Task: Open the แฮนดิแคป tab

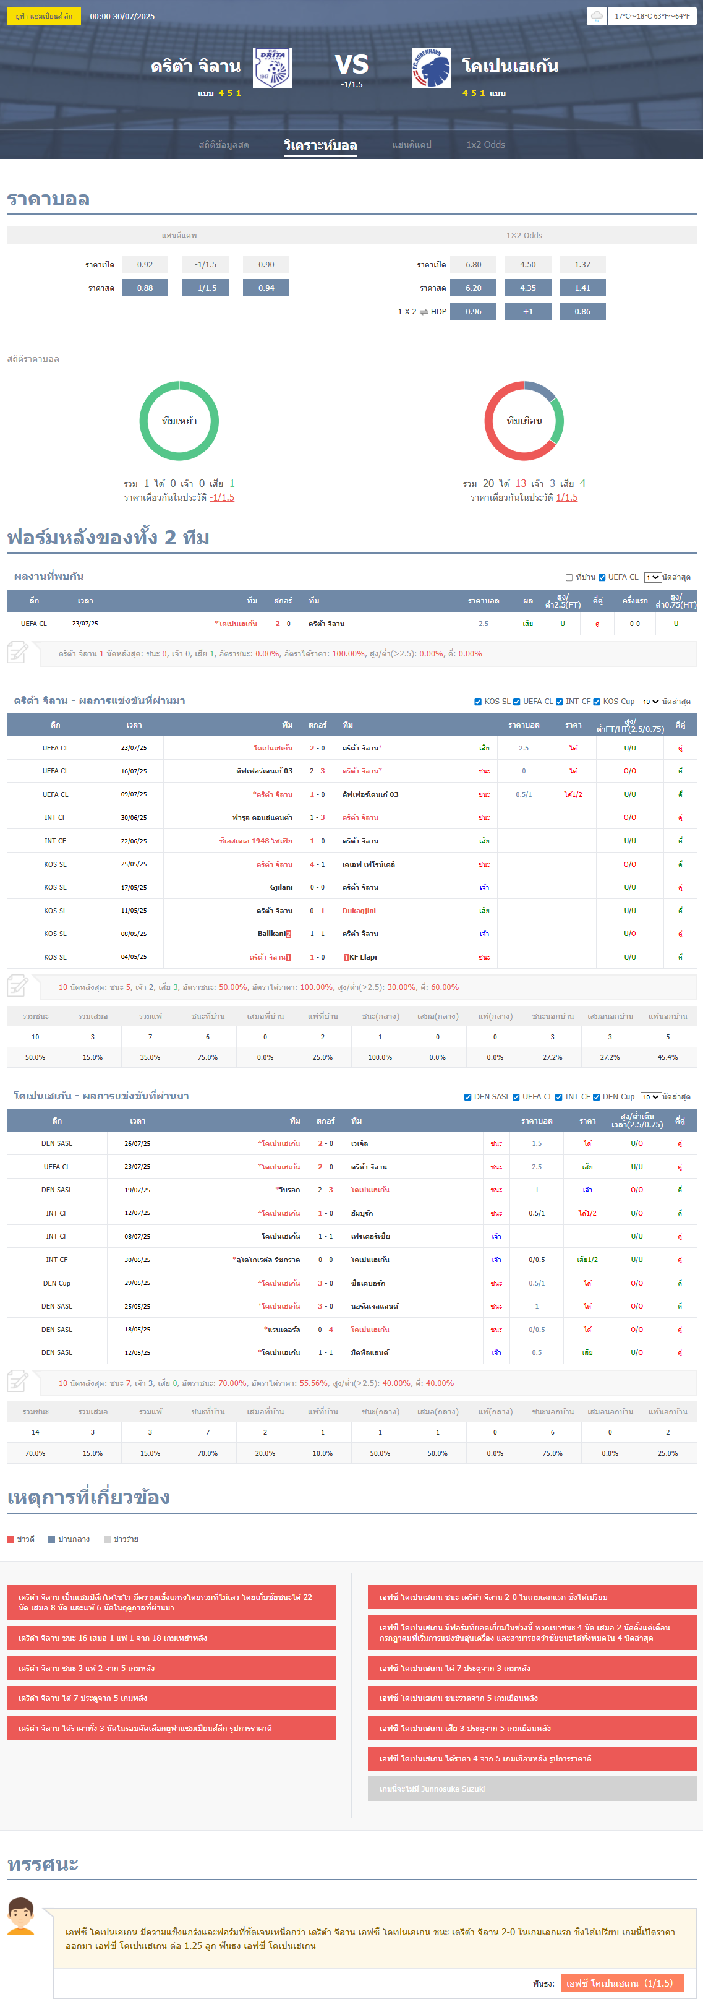Action: click(x=412, y=145)
